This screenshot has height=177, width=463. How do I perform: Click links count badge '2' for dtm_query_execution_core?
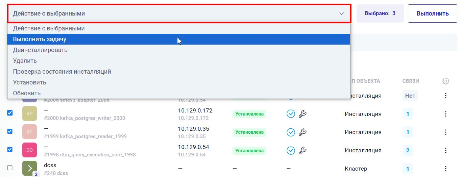[x=408, y=150]
